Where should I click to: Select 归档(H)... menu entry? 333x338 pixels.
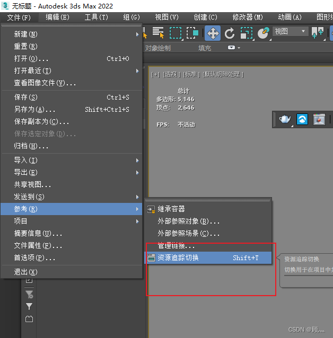(72, 146)
